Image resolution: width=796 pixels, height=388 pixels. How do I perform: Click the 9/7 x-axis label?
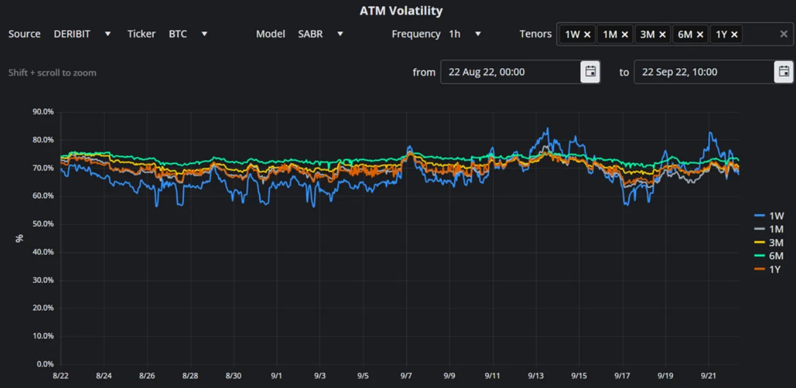tap(406, 376)
